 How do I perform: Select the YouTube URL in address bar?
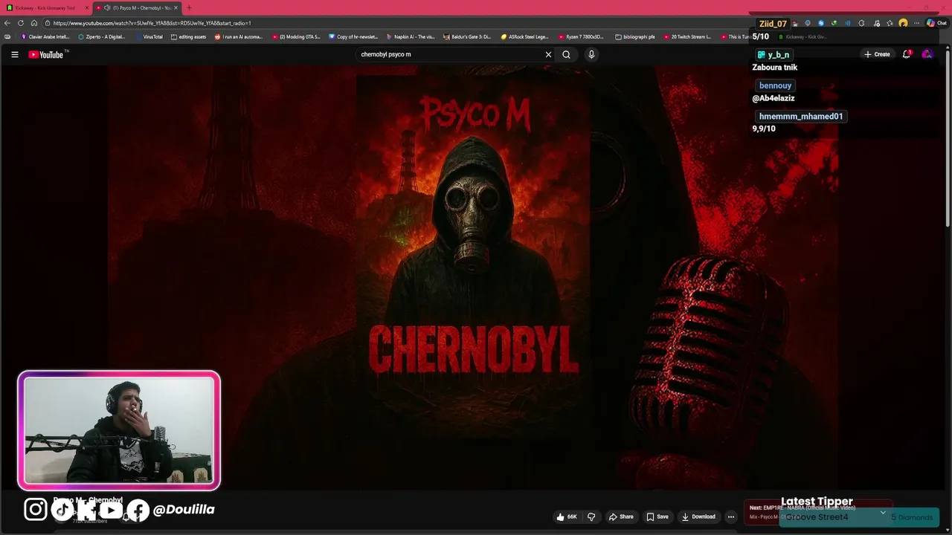tap(152, 23)
